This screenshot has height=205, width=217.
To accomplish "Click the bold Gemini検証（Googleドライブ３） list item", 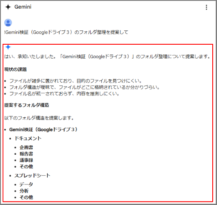I will click(43, 129).
